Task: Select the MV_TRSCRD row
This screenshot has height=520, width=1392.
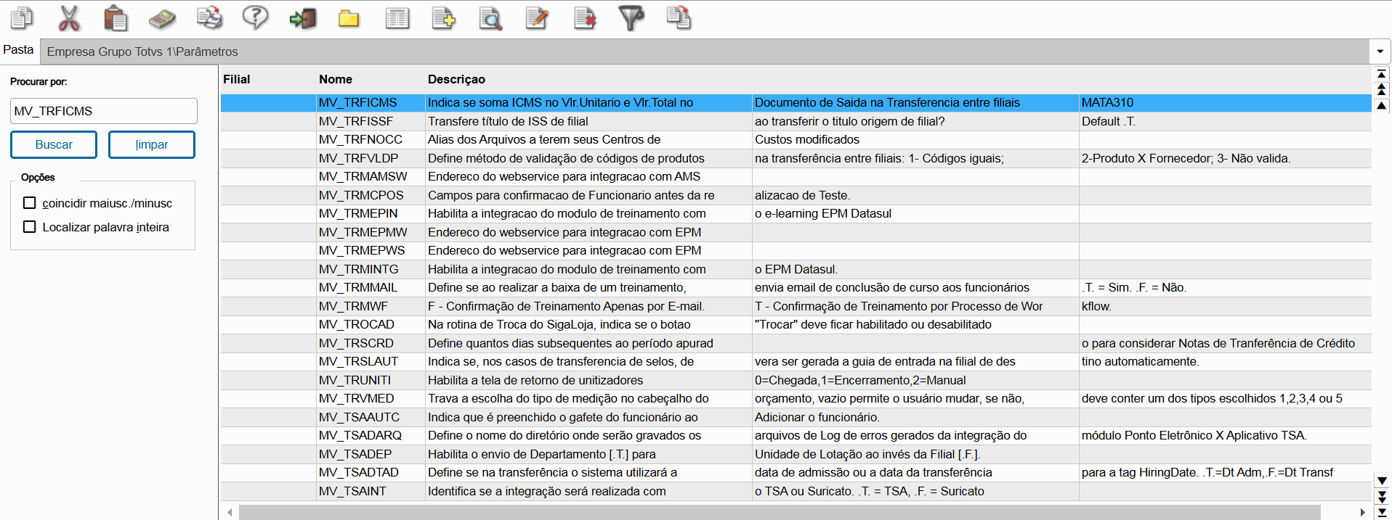Action: tap(796, 343)
